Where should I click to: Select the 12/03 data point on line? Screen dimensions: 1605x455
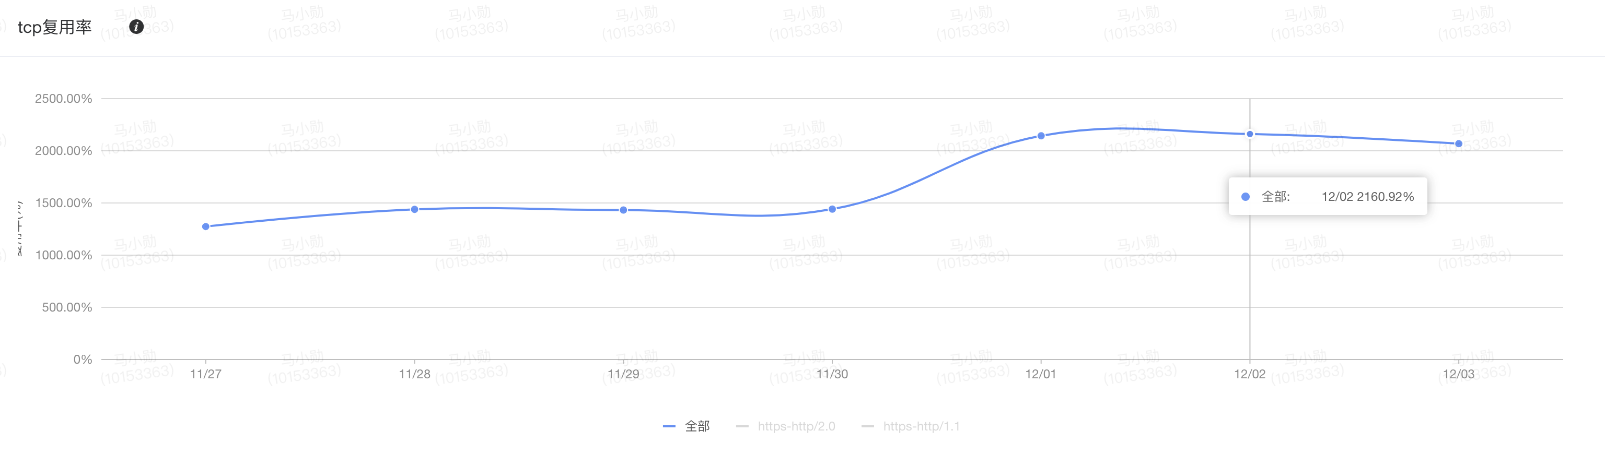tap(1459, 144)
